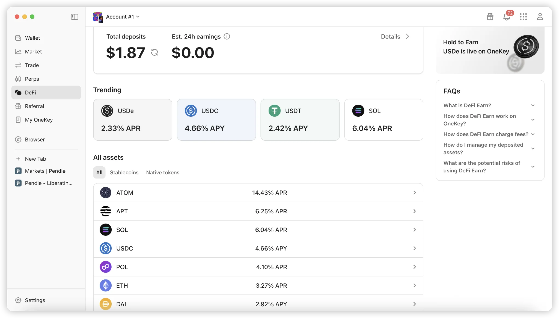Screen dimensions: 559x318
Task: Refresh total deposits amount
Action: (x=154, y=52)
